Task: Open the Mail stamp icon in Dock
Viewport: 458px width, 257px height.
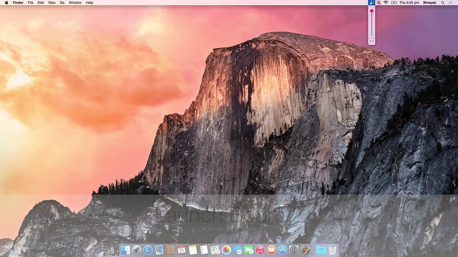Action: click(x=159, y=250)
